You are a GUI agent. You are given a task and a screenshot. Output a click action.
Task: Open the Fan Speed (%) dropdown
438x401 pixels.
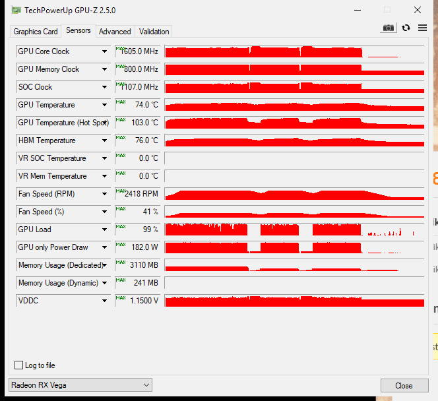(104, 212)
